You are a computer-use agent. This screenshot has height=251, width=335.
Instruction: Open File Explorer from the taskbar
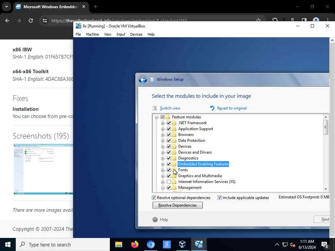[118, 244]
